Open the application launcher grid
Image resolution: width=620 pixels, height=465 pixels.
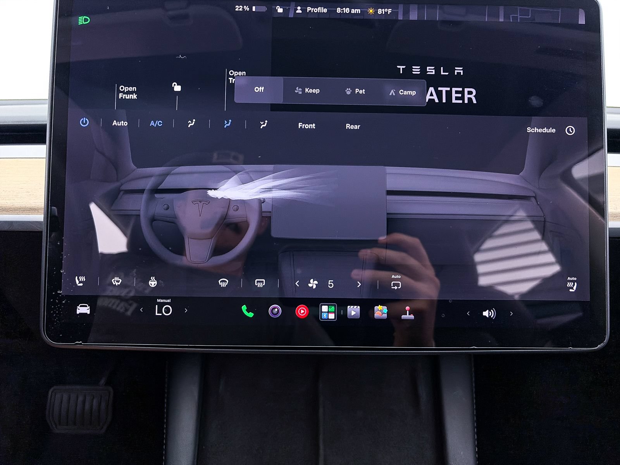(328, 312)
